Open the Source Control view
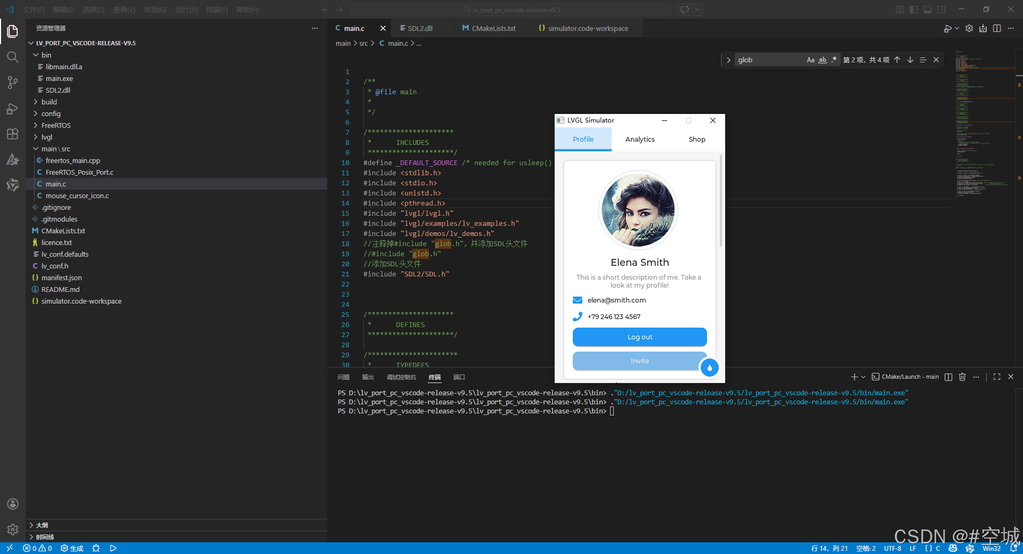1023x554 pixels. [13, 83]
